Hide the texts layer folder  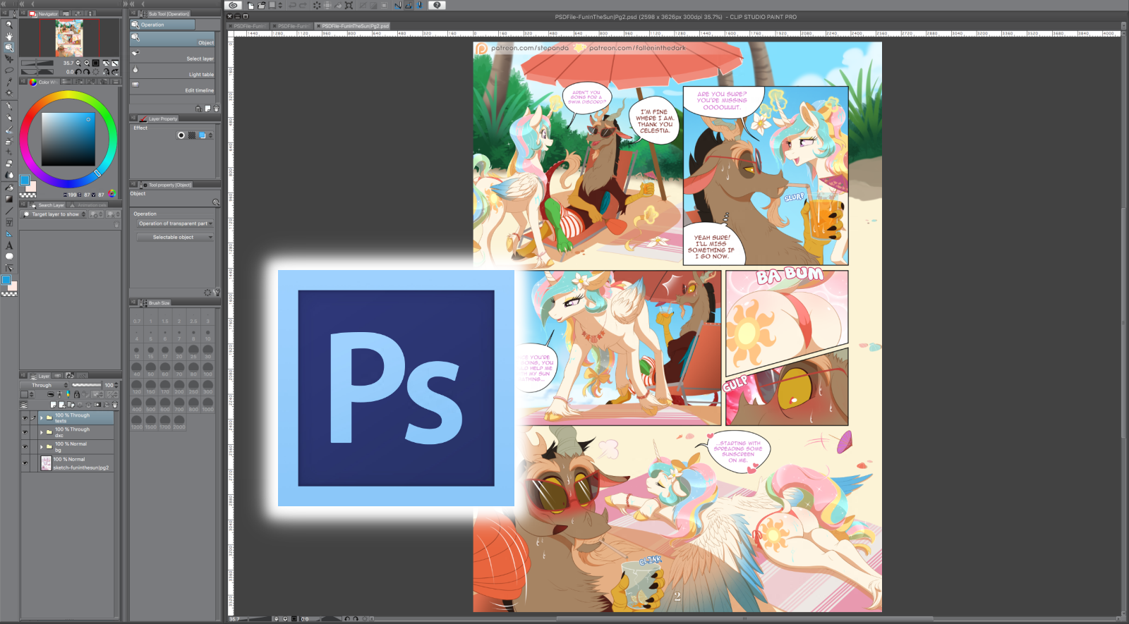click(25, 418)
